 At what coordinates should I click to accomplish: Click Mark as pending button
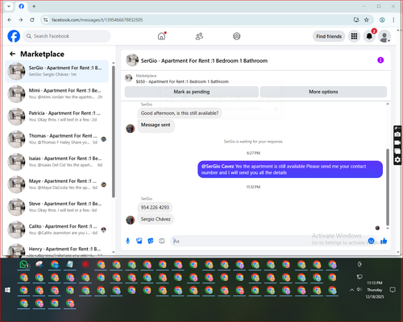[x=192, y=92]
